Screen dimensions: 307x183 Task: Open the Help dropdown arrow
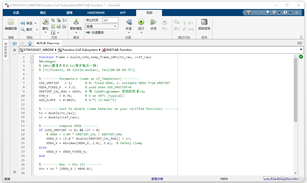pos(290,13)
